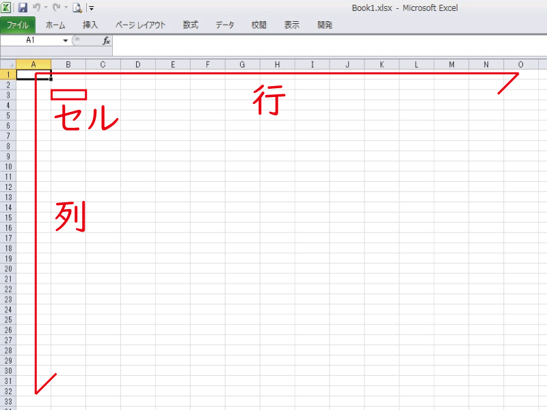Switch to the ページ レイアウト tab
The image size is (547, 410).
tap(140, 25)
